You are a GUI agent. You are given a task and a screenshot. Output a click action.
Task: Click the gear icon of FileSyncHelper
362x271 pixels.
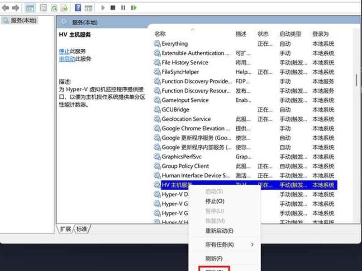click(157, 72)
